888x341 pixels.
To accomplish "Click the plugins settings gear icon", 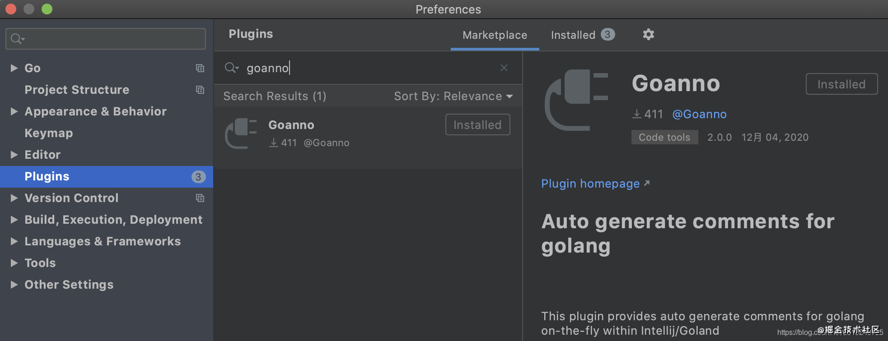I will pos(648,34).
